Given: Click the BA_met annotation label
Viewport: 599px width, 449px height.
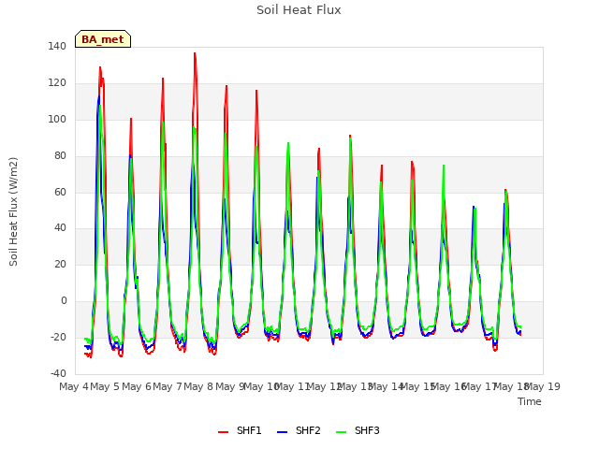Looking at the screenshot, I should point(103,39).
